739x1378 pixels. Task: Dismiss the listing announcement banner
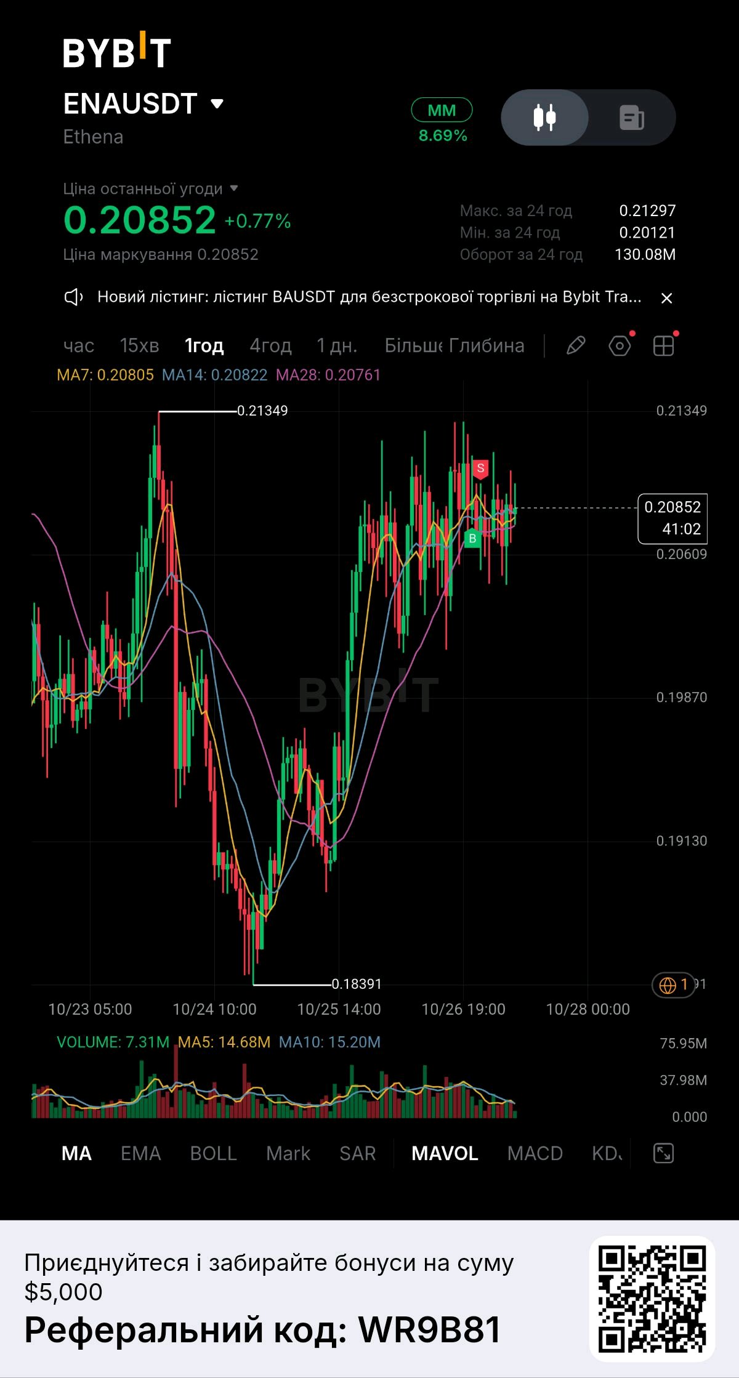click(x=666, y=298)
